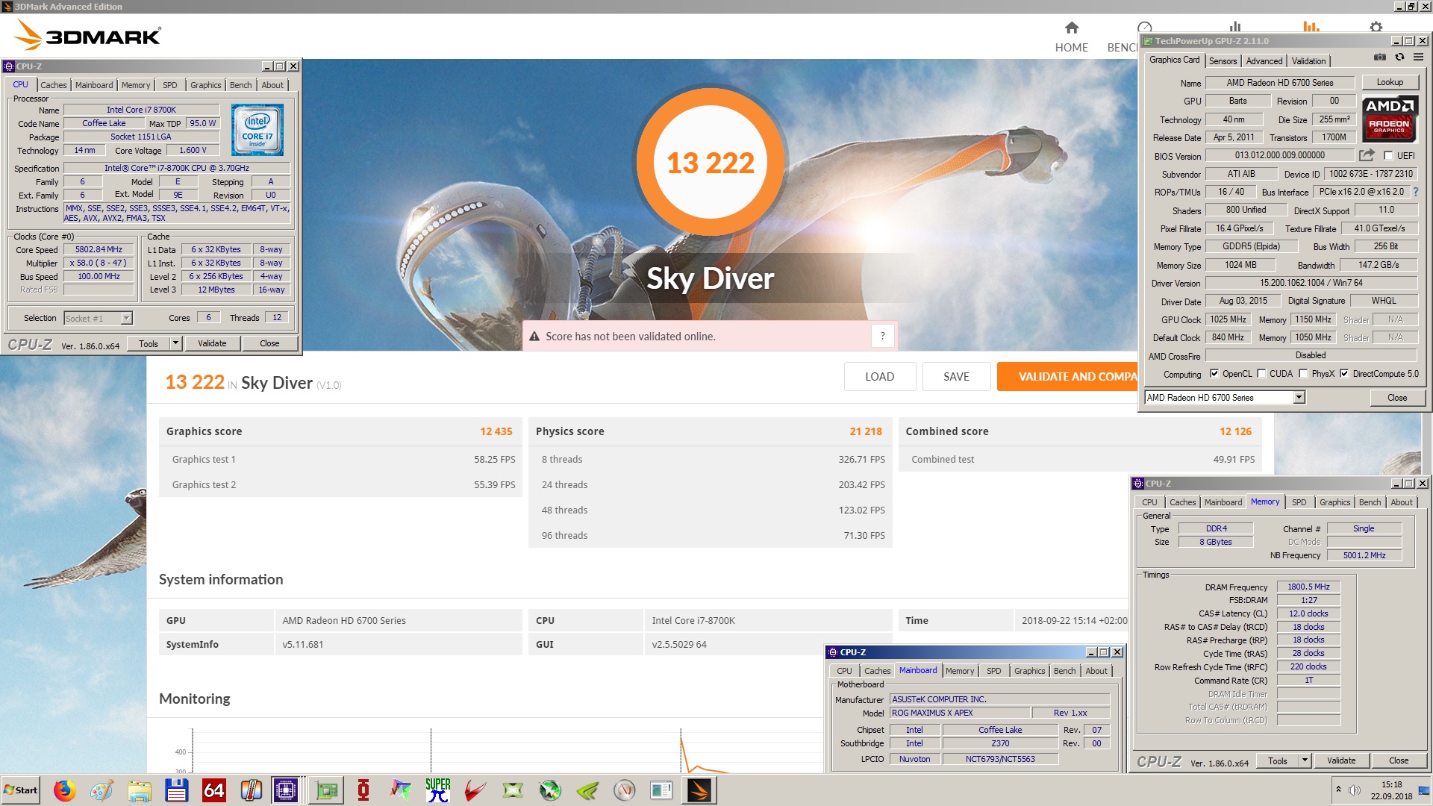This screenshot has width=1433, height=806.
Task: Open AIDA64 from the taskbar
Action: [x=214, y=790]
